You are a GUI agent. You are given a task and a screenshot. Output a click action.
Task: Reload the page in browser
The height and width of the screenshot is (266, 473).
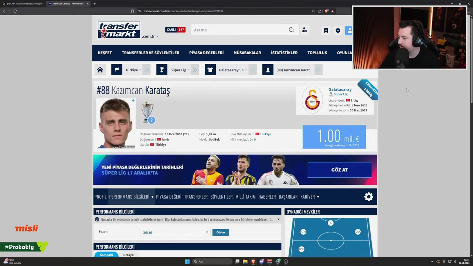pyautogui.click(x=15, y=11)
